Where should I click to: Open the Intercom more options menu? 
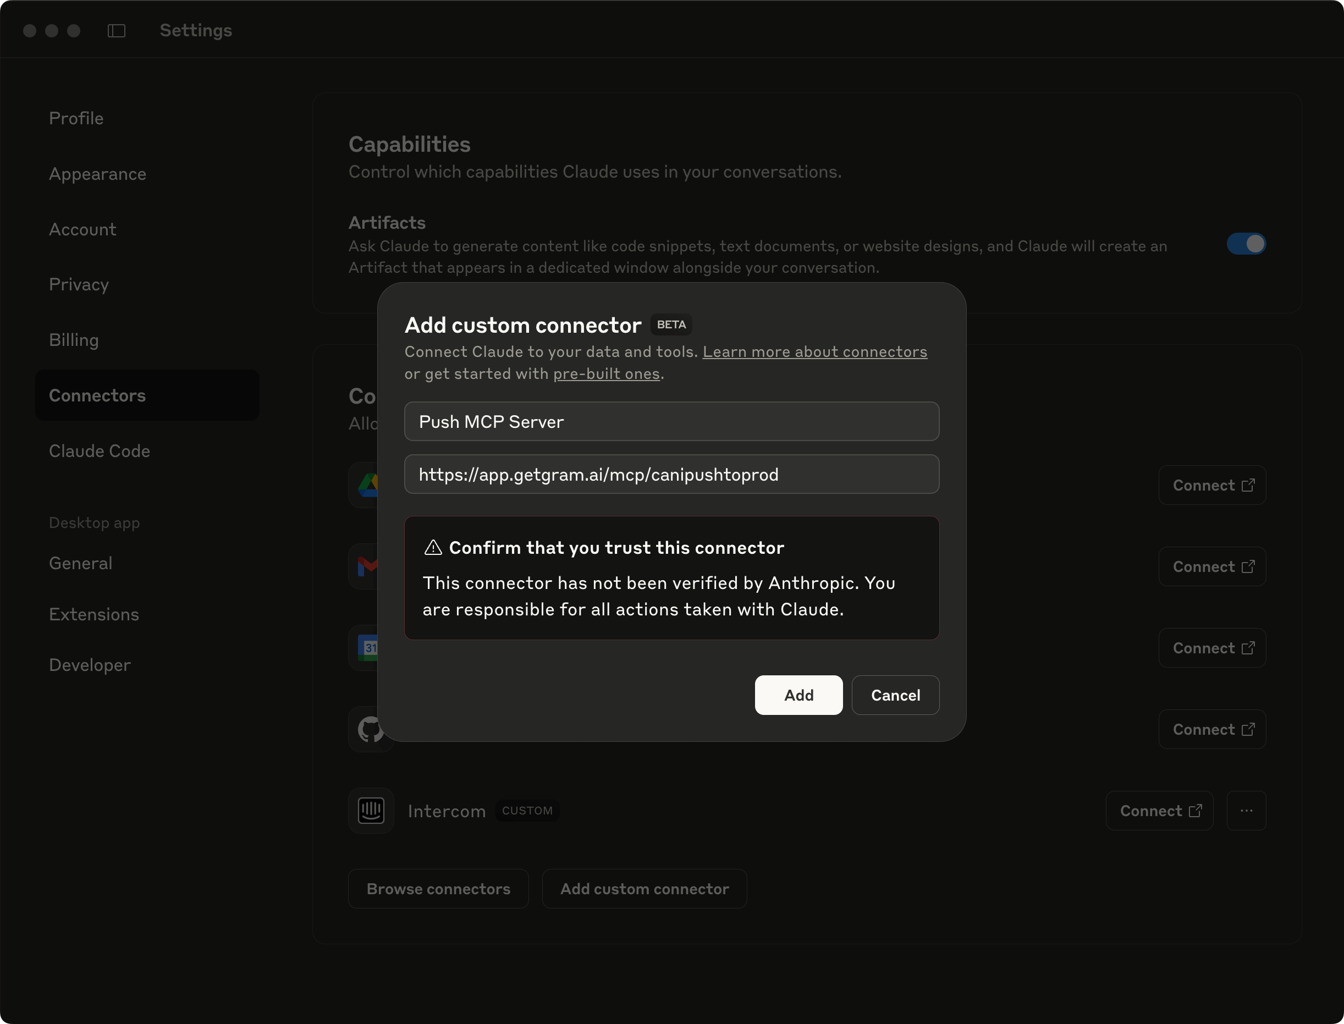1247,811
